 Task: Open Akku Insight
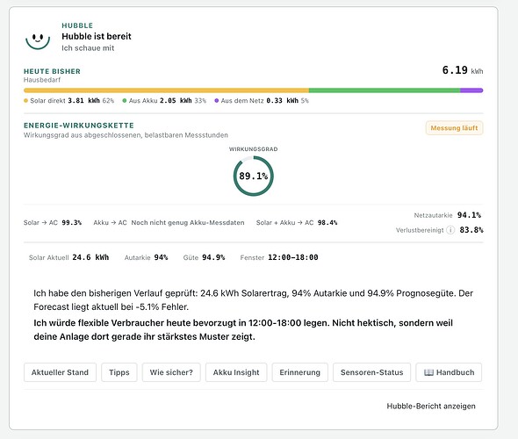click(236, 372)
